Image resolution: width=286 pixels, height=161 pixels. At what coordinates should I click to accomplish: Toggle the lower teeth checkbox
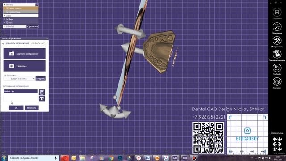point(8,23)
